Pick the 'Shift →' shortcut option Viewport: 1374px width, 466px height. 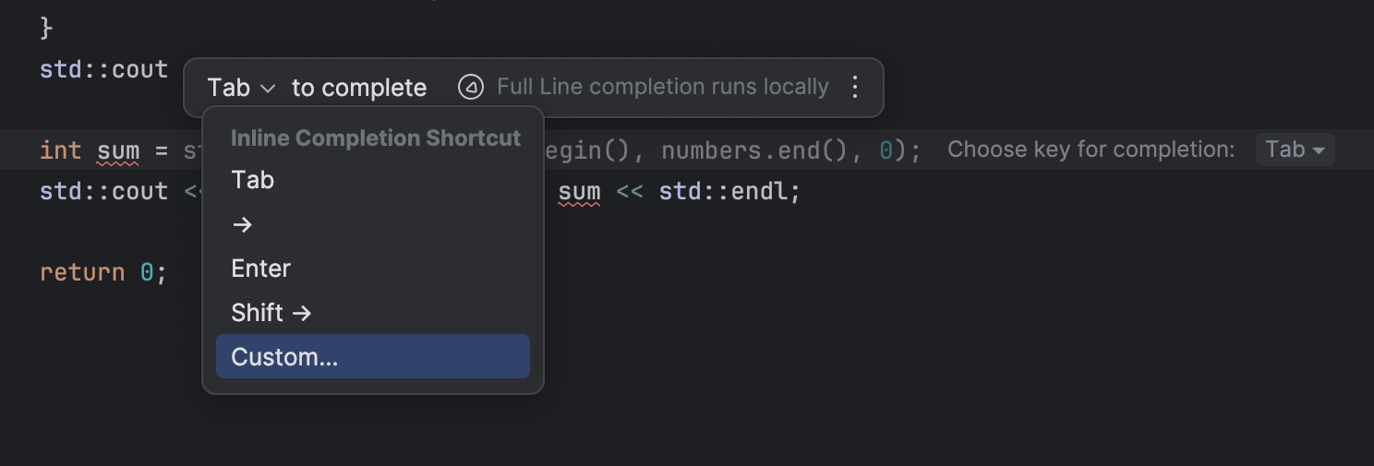point(271,313)
